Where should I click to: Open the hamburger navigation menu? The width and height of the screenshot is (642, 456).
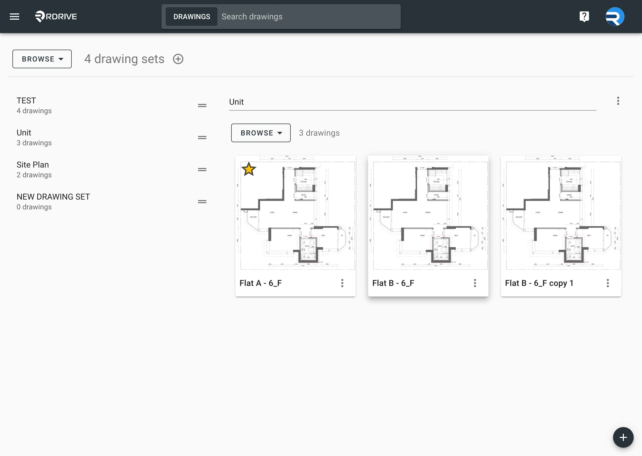(x=14, y=17)
